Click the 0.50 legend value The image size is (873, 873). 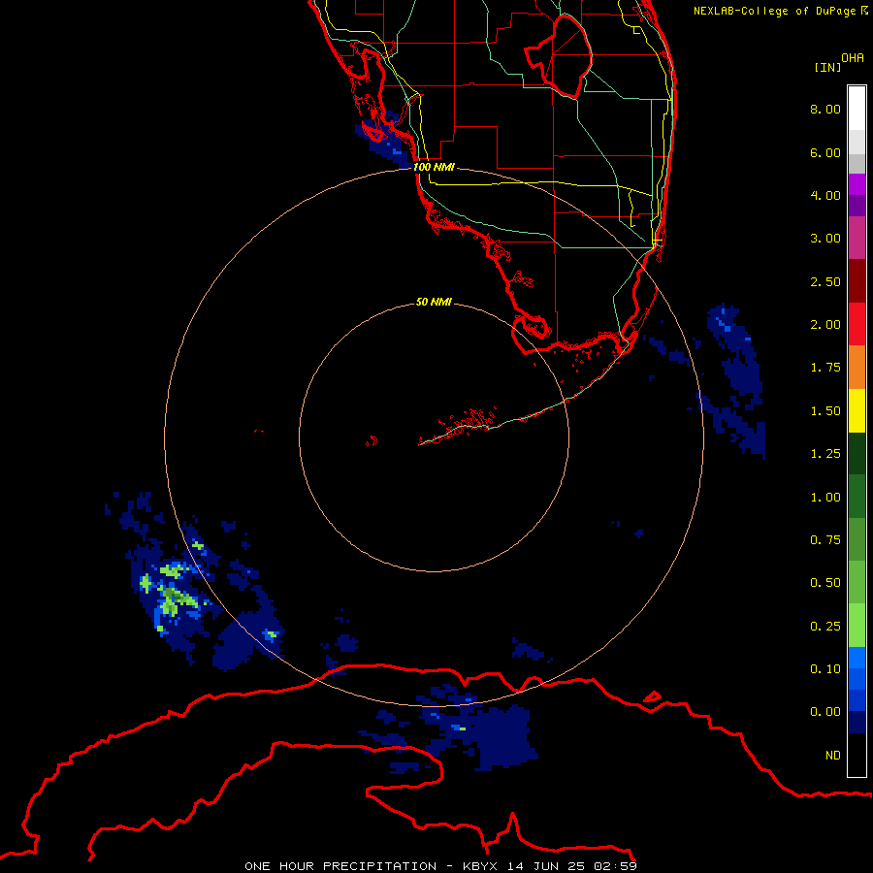[825, 583]
